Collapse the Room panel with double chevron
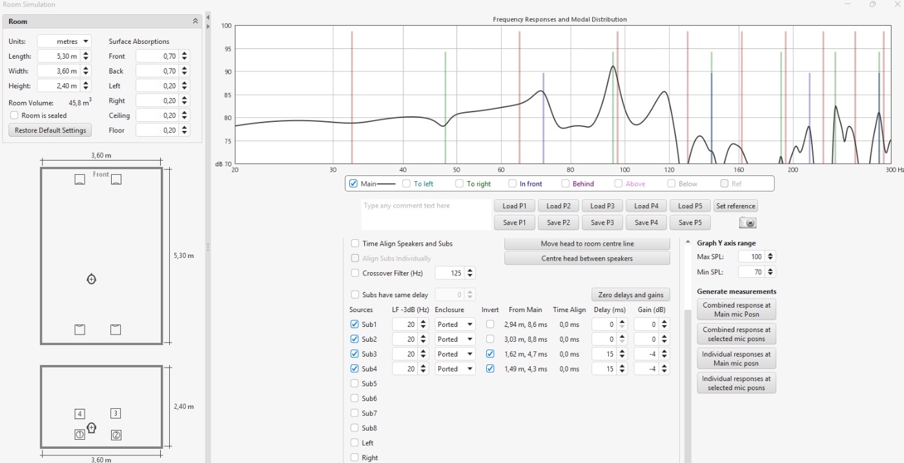 196,21
